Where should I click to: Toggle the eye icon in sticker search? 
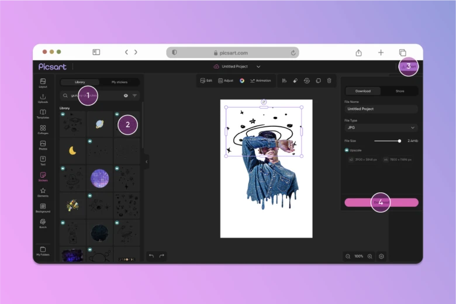[125, 95]
